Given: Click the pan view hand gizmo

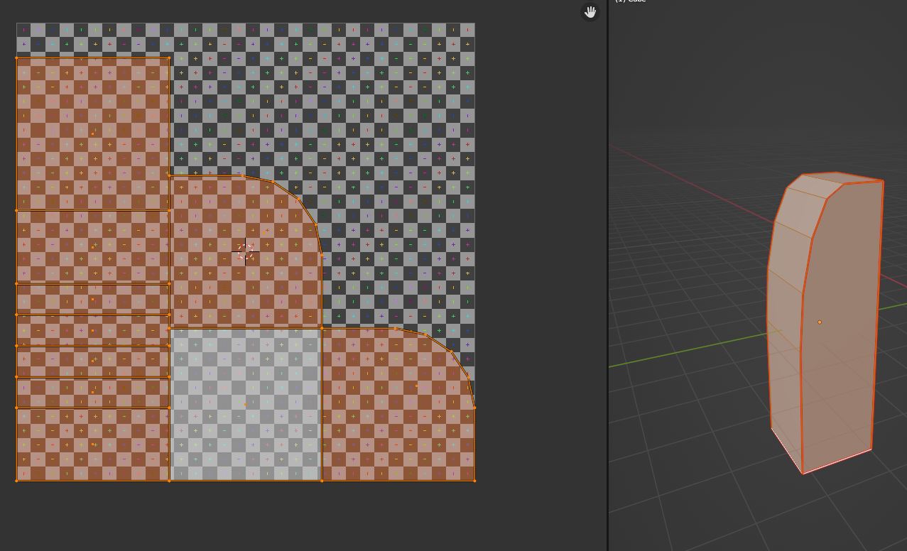Looking at the screenshot, I should pos(590,12).
